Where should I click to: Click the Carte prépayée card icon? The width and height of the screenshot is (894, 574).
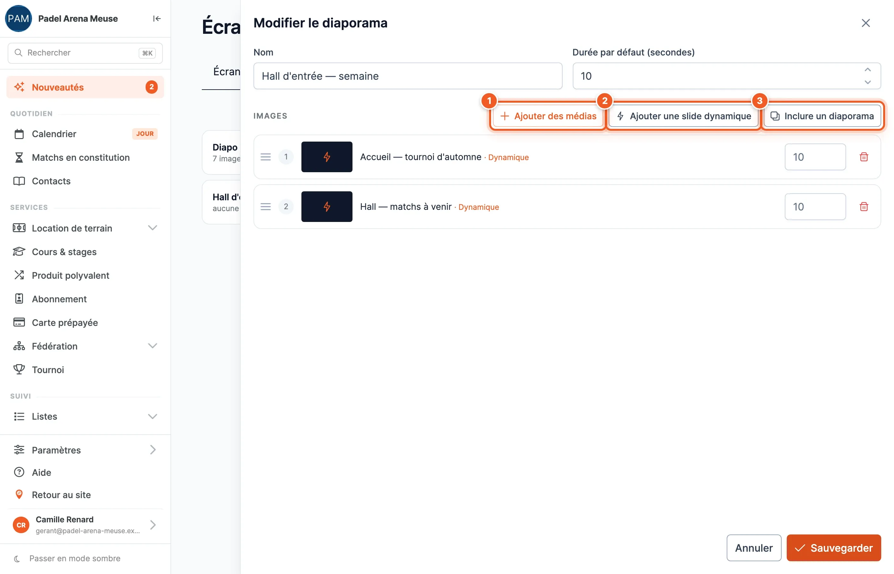click(19, 322)
